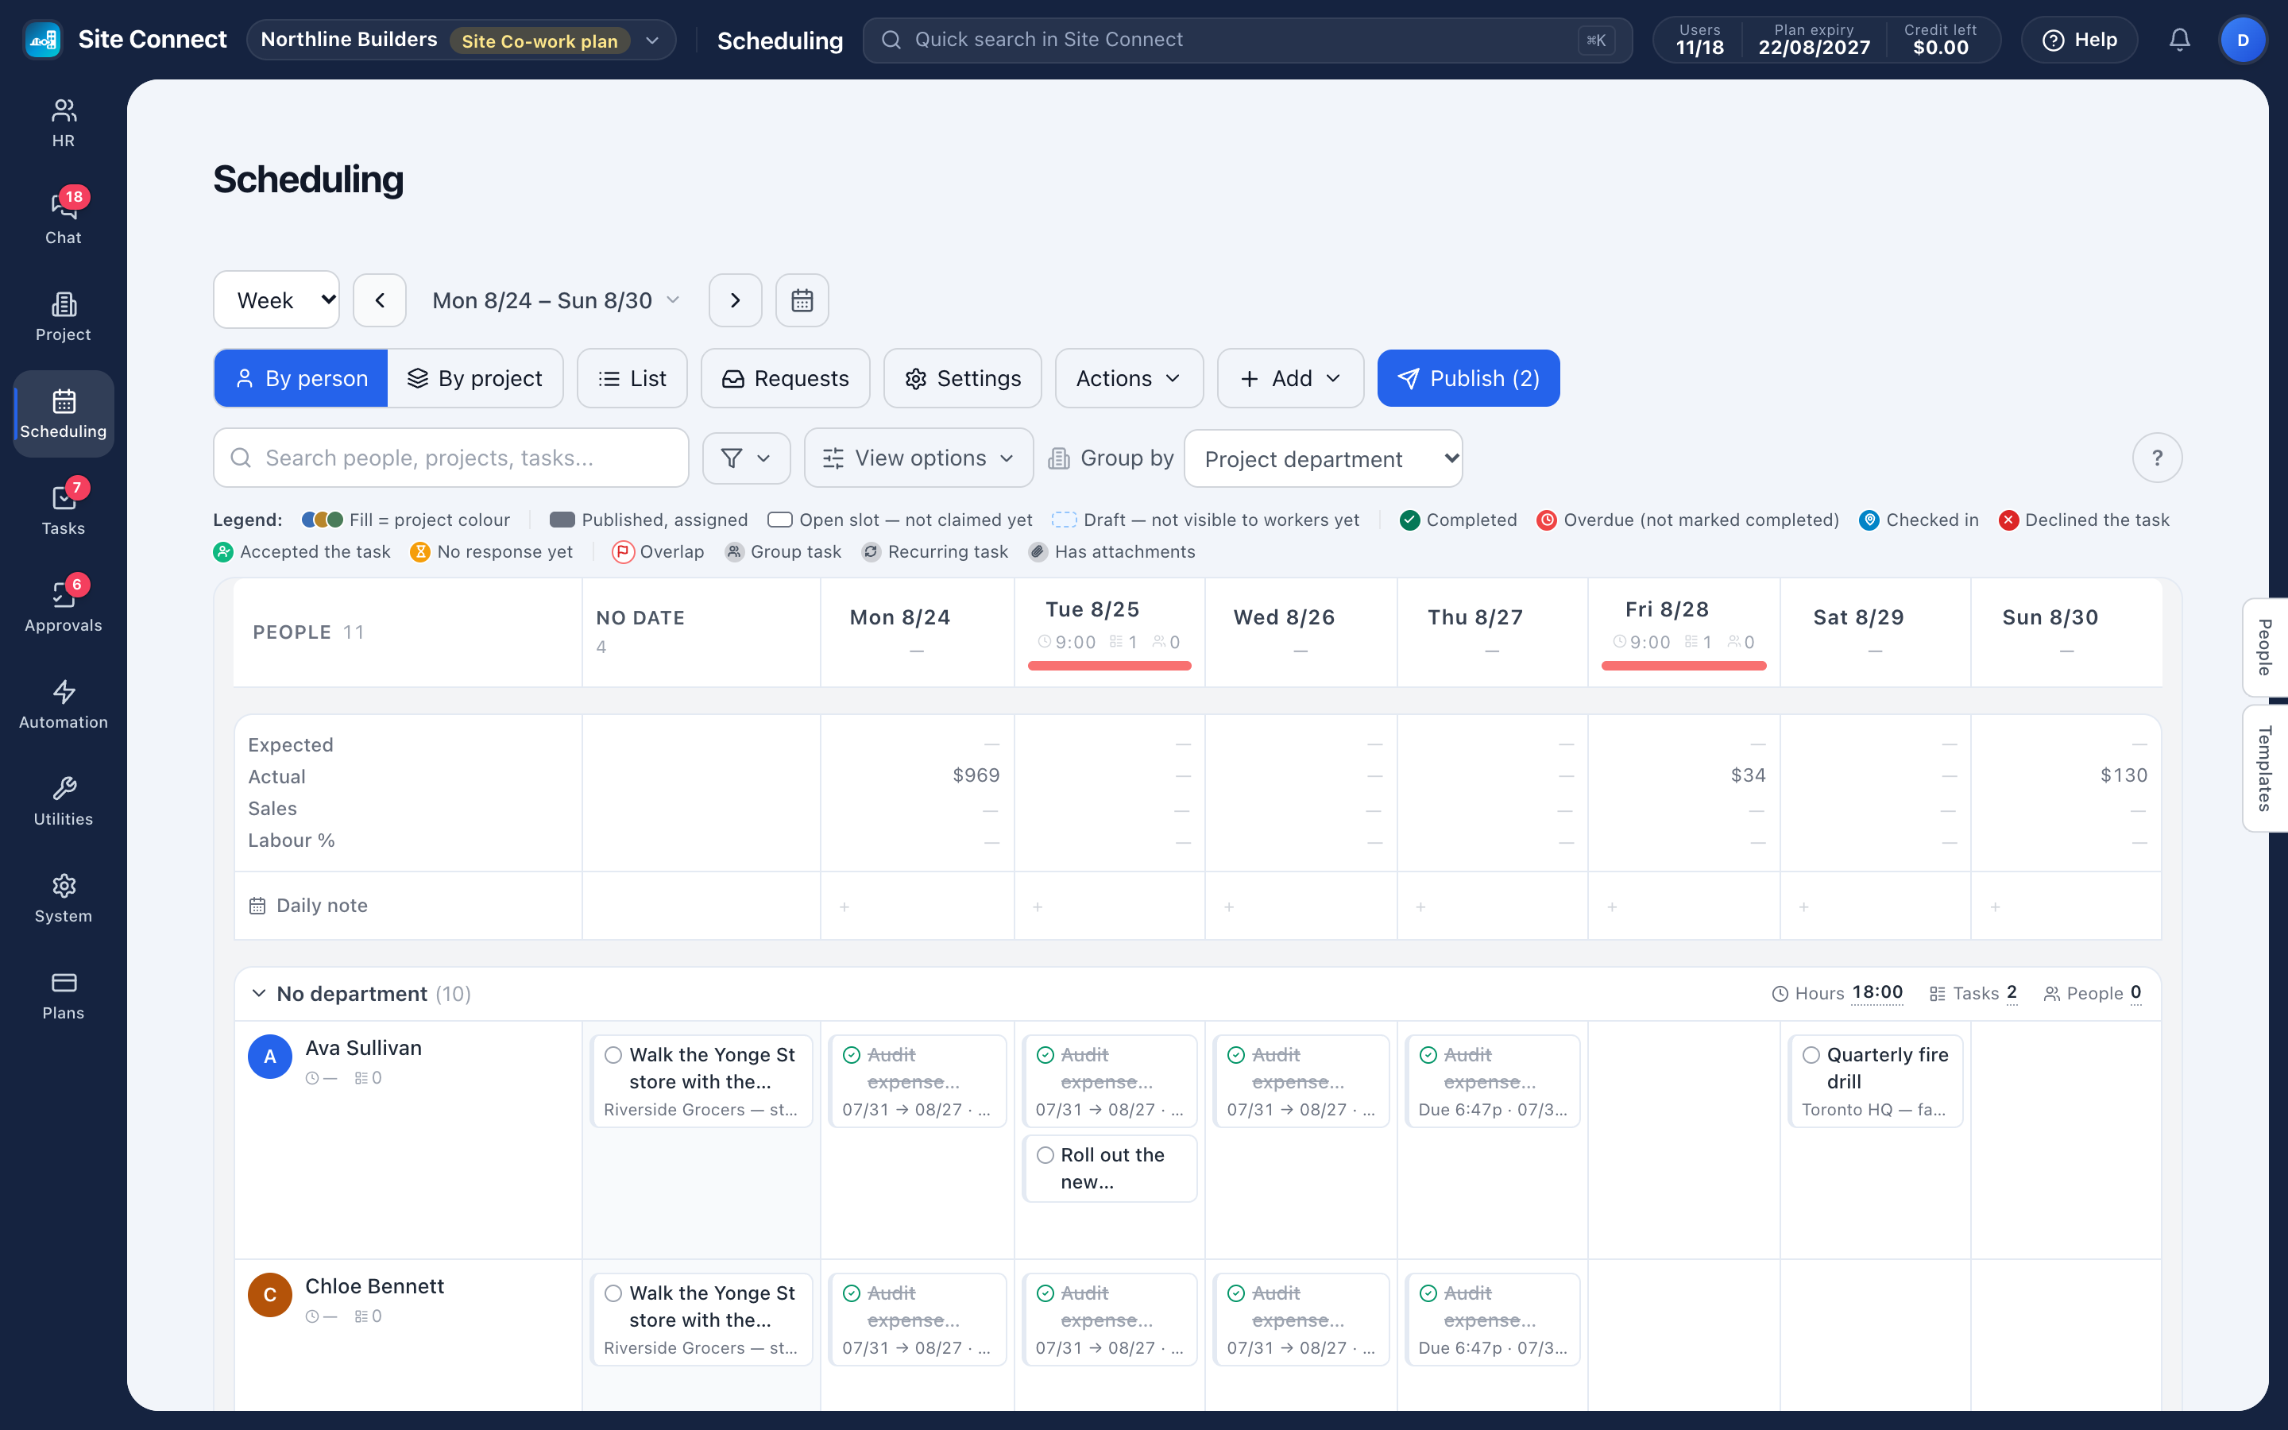Toggle Ava's Walk the Yonge St task circle
Image resolution: width=2288 pixels, height=1430 pixels.
tap(613, 1054)
